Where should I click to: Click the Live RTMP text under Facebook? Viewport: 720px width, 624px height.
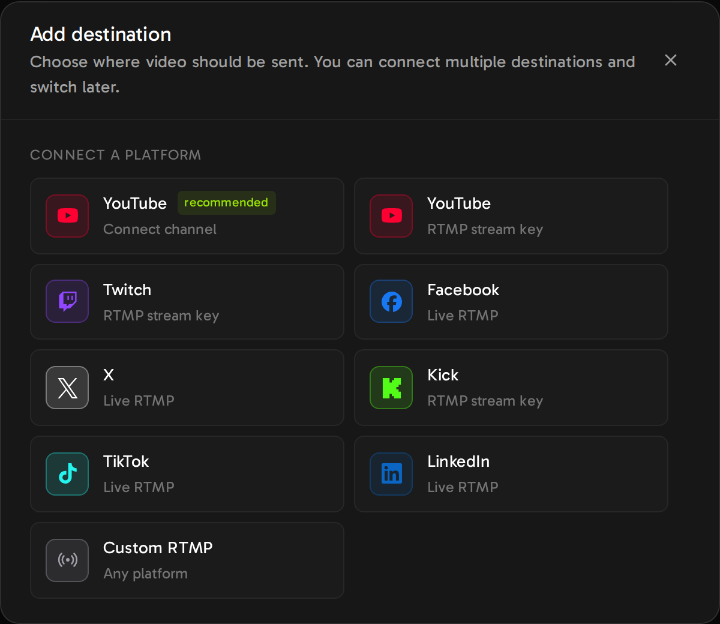click(463, 316)
